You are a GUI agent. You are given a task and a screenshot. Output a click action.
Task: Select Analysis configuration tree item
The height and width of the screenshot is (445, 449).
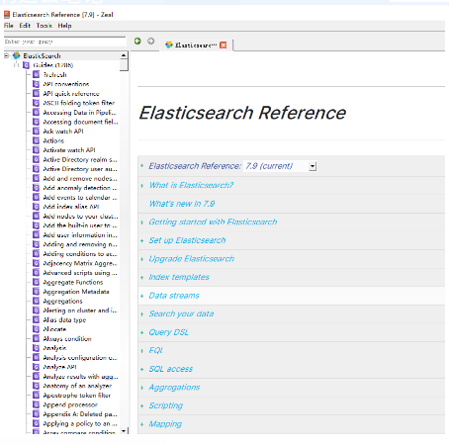click(80, 358)
